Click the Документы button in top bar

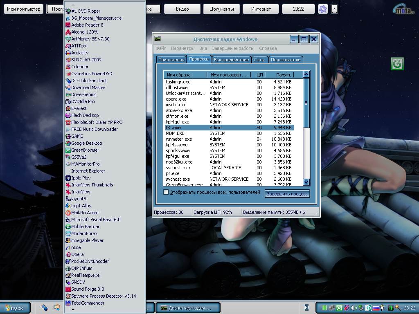pyautogui.click(x=221, y=9)
